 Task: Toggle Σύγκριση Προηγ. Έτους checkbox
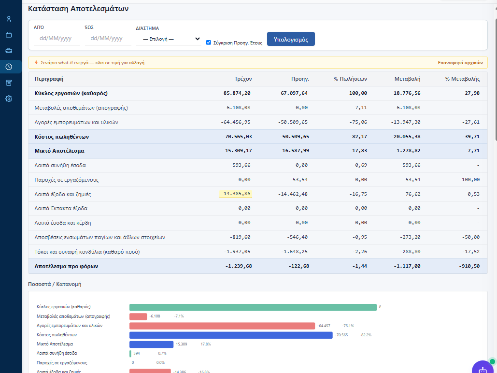pyautogui.click(x=209, y=43)
